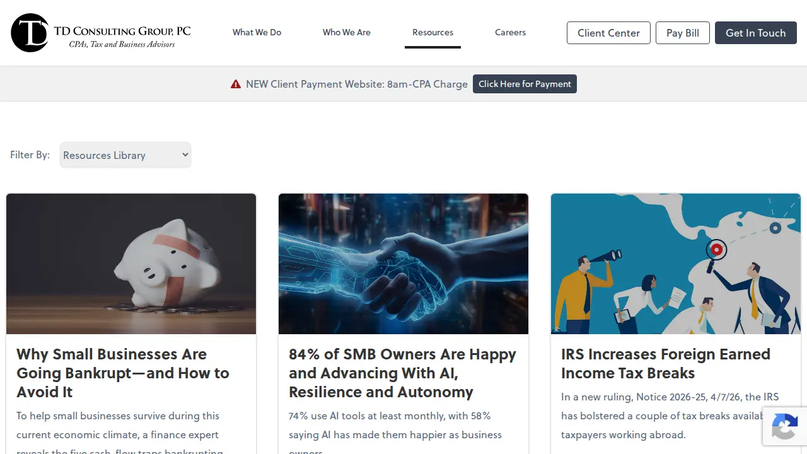This screenshot has width=807, height=454.
Task: Open the businessmen searching map illustration
Action: tap(676, 264)
